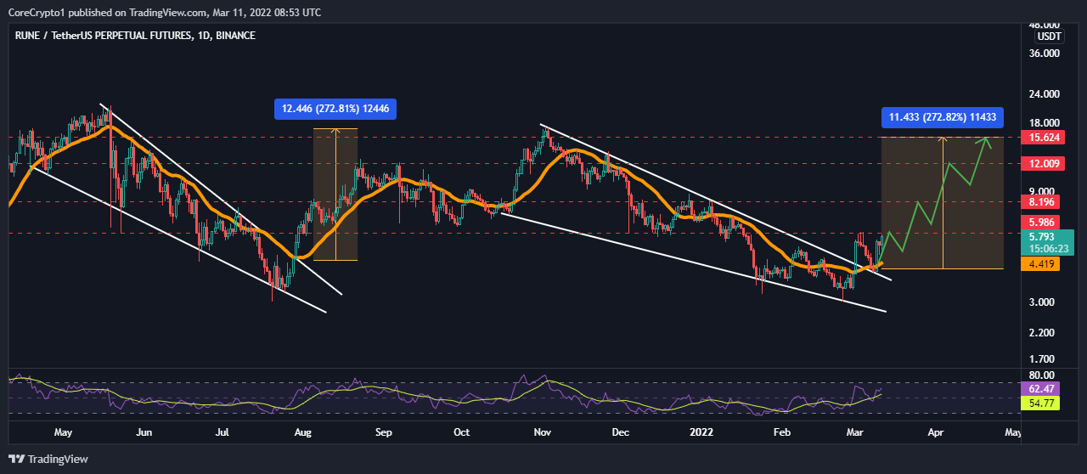
Task: Click the 80.00 RSI axis label
Action: (1042, 375)
